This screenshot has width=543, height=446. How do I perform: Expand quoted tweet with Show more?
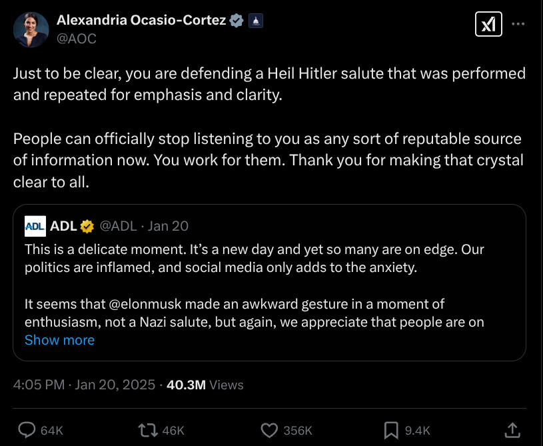pyautogui.click(x=59, y=340)
